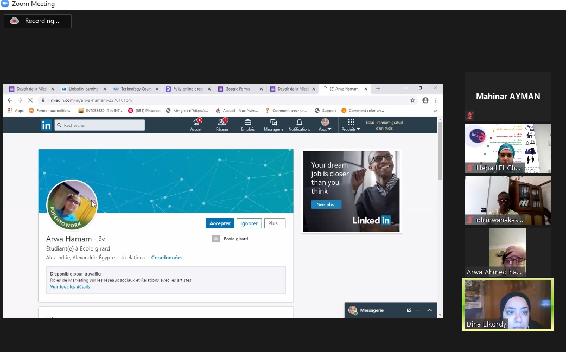566x352 pixels.
Task: Open the Accueil home icon in LinkedIn
Action: [x=196, y=123]
